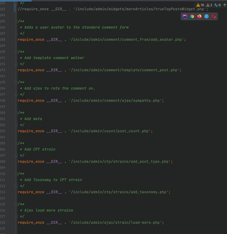
Task: Collapse doc comment at line 210
Action: click(x=16, y=174)
